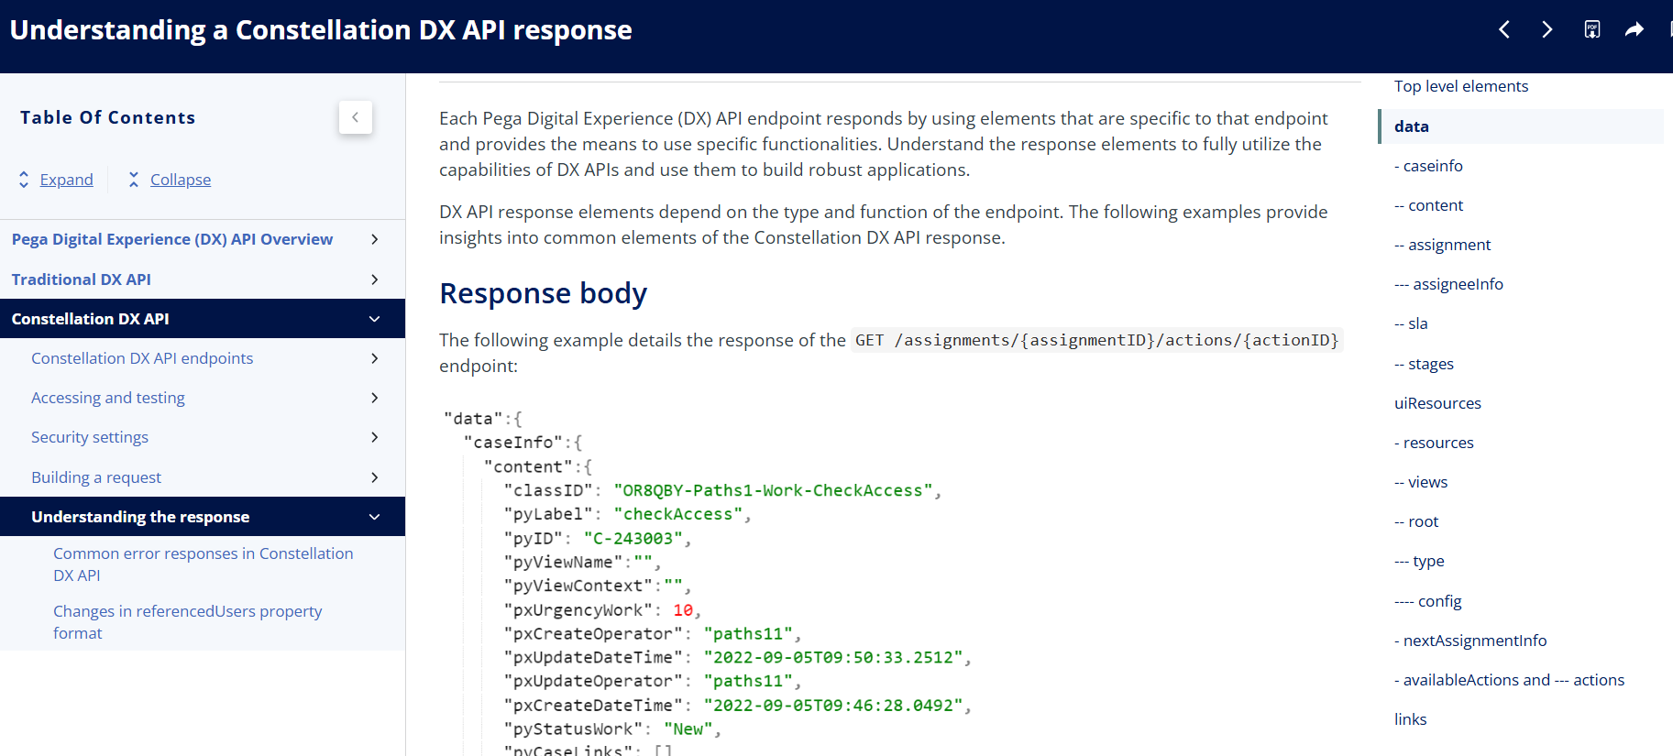Click the classID value in code sample
Screen dimensions: 1673x756
[x=773, y=490]
